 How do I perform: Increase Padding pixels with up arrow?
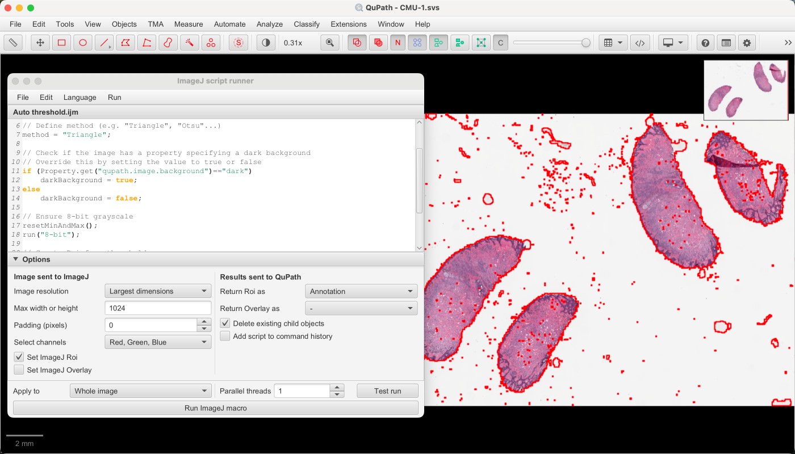[204, 322]
